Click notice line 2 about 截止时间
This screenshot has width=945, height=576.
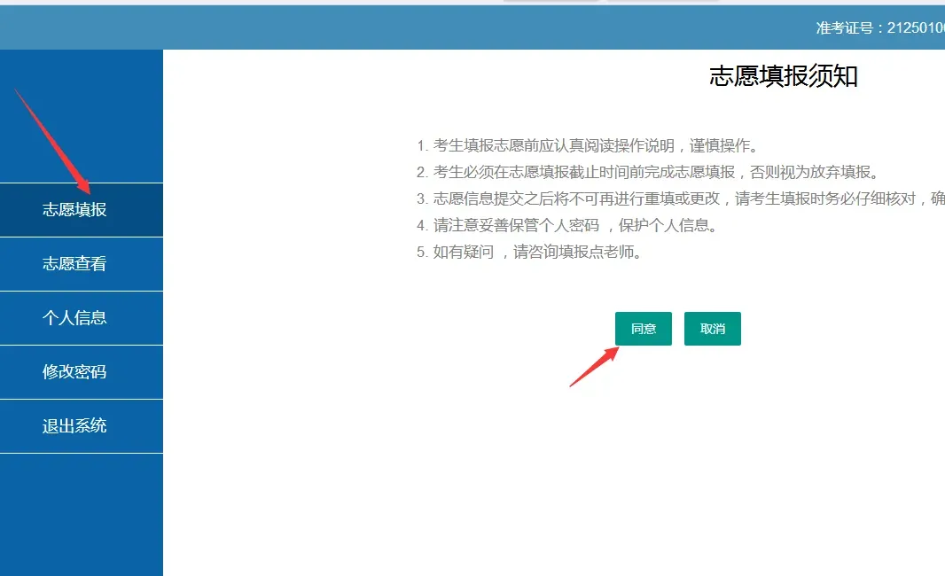648,172
